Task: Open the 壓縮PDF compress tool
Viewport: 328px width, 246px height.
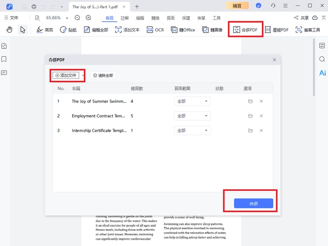Action: 277,30
